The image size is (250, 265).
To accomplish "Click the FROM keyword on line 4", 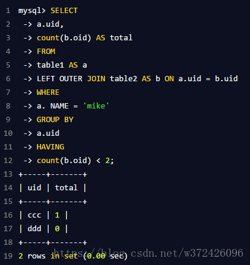I will tap(46, 52).
